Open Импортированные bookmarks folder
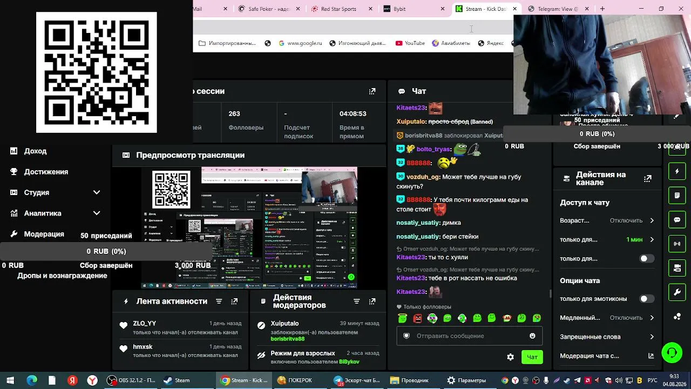Viewport: 691px width, 389px height. (227, 43)
